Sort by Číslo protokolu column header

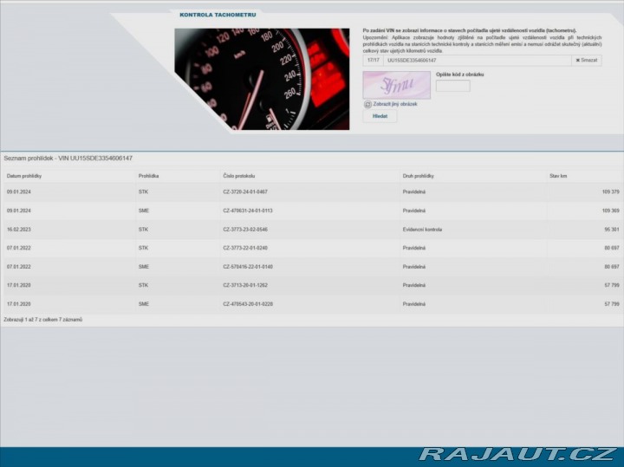(x=238, y=176)
